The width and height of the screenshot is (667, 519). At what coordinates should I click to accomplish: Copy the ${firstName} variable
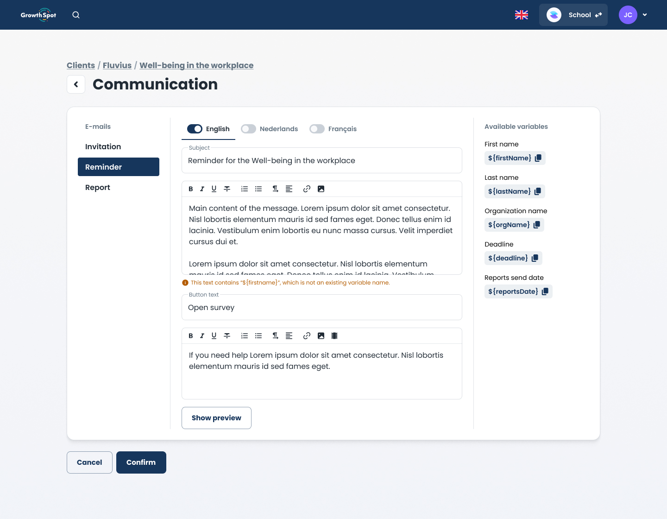click(x=538, y=158)
